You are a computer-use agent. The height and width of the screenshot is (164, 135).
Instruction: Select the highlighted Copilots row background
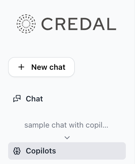tap(67, 151)
